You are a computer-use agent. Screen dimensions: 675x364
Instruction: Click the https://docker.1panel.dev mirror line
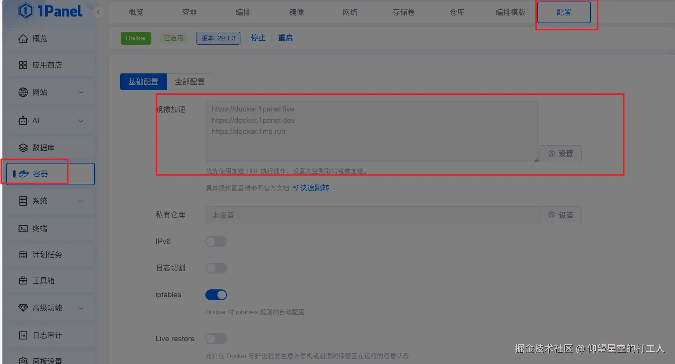253,120
